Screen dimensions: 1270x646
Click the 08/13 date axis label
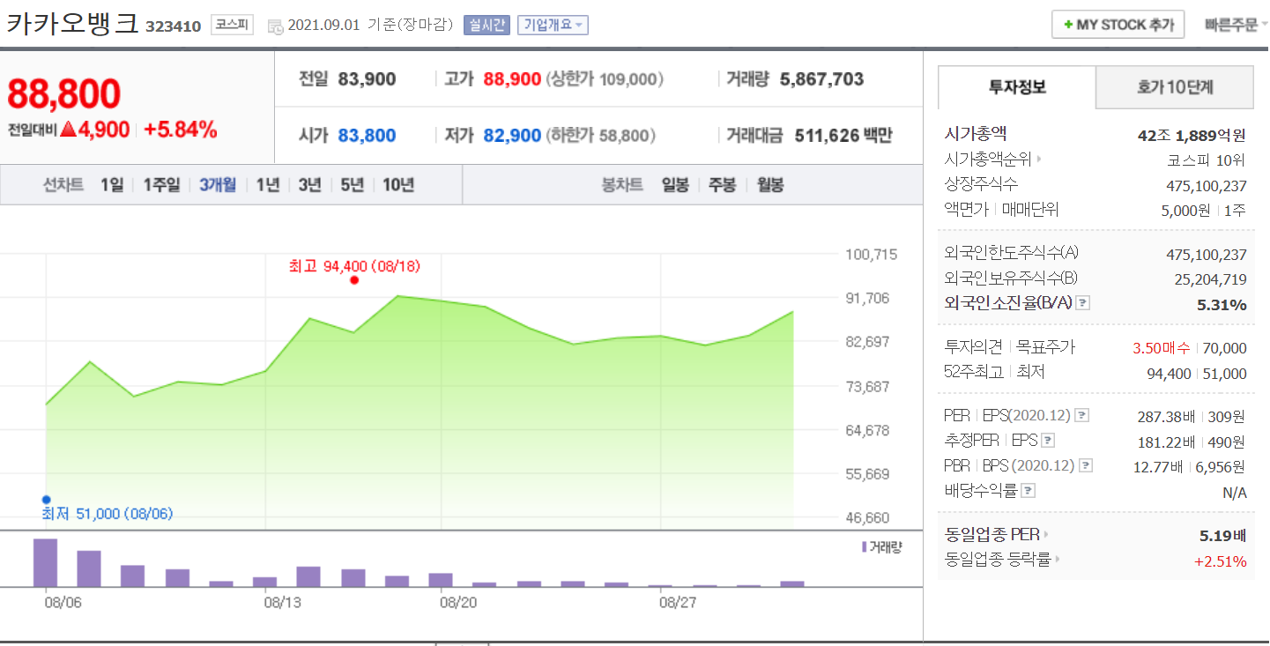[282, 603]
